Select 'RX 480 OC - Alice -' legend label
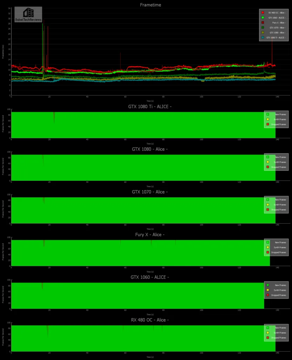This screenshot has height=360, width=292. click(277, 13)
